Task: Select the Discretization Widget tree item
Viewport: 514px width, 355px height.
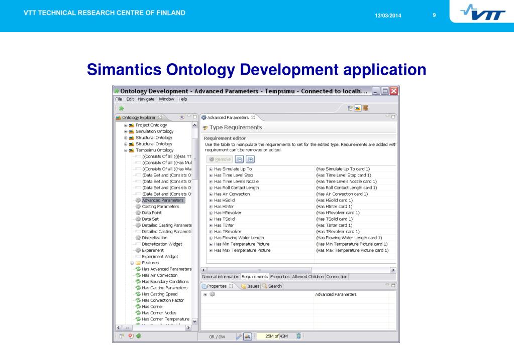Action: coord(162,244)
